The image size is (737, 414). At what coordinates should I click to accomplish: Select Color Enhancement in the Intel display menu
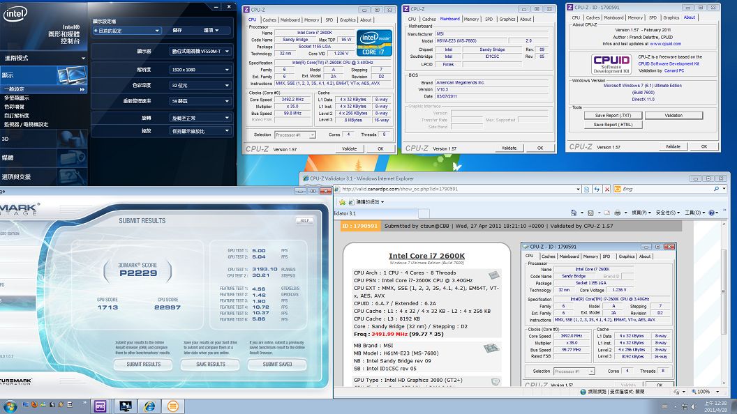point(14,107)
